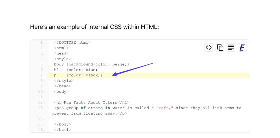
Task: Click the body background-color beige rule
Action: pyautogui.click(x=92, y=64)
